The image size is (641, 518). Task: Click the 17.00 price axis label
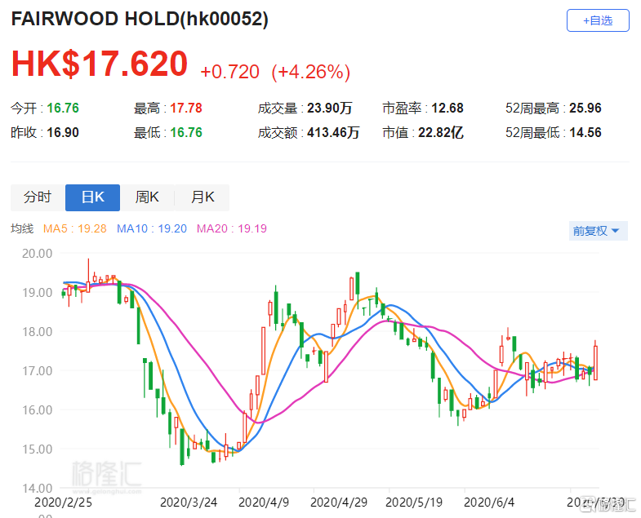click(38, 371)
